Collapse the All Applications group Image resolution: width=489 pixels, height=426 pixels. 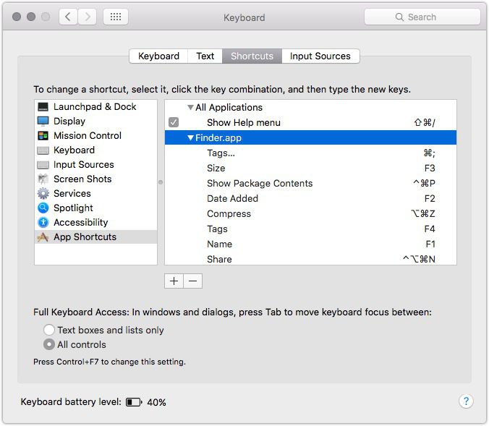[190, 107]
